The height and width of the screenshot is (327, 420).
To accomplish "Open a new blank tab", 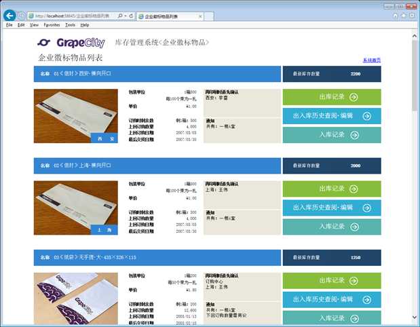I will click(209, 16).
